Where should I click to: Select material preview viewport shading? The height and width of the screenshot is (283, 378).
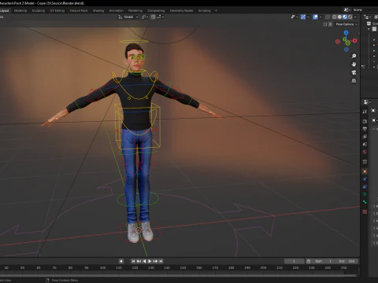345,17
